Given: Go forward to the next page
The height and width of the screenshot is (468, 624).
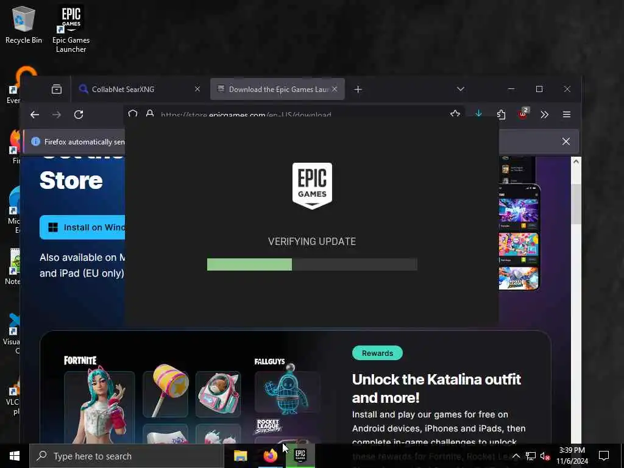Looking at the screenshot, I should click(57, 115).
